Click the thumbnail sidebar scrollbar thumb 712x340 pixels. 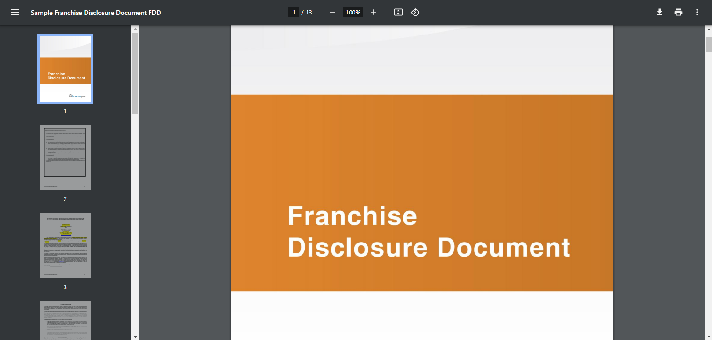(136, 72)
